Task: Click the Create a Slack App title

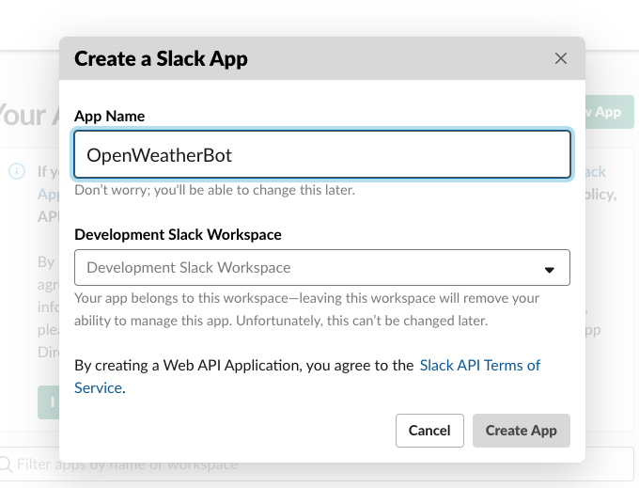Action: (161, 59)
